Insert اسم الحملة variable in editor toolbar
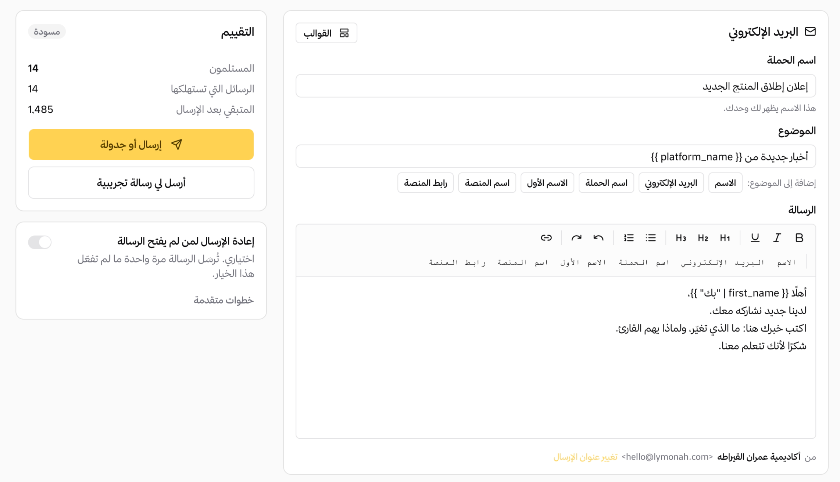 point(644,262)
